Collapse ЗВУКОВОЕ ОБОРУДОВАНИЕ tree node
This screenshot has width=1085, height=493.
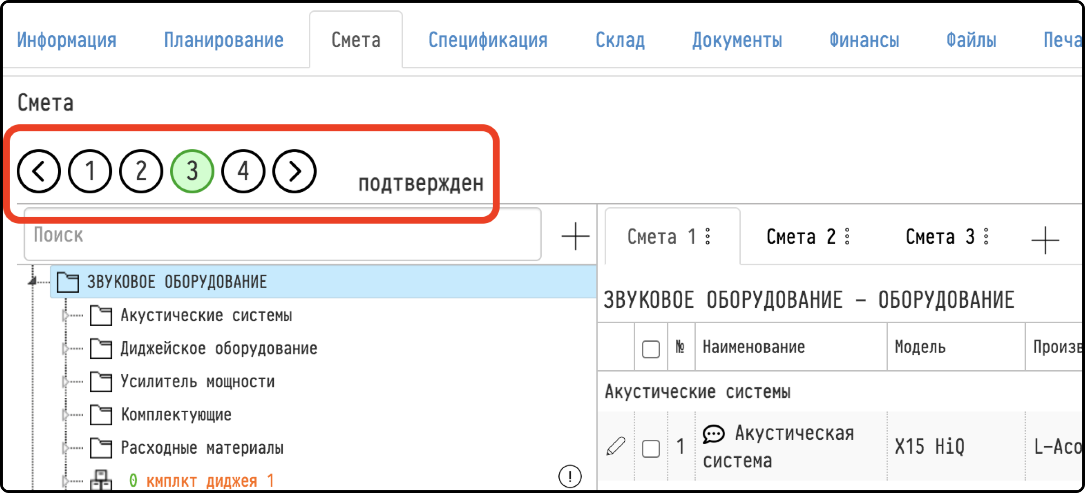click(x=33, y=281)
